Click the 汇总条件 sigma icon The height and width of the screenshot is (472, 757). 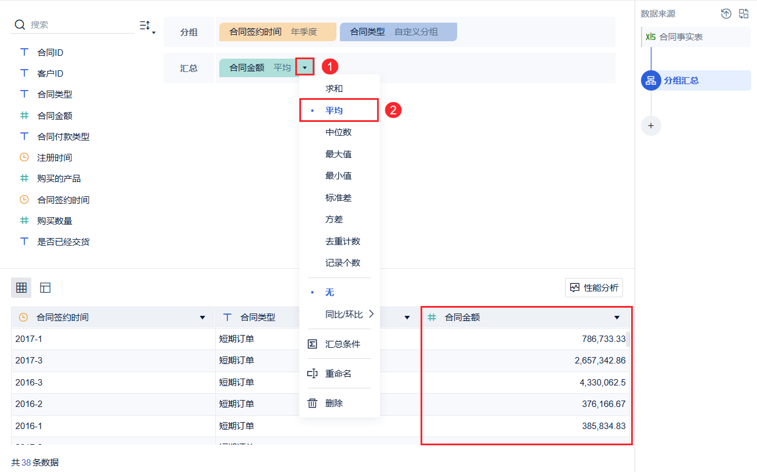pyautogui.click(x=312, y=344)
